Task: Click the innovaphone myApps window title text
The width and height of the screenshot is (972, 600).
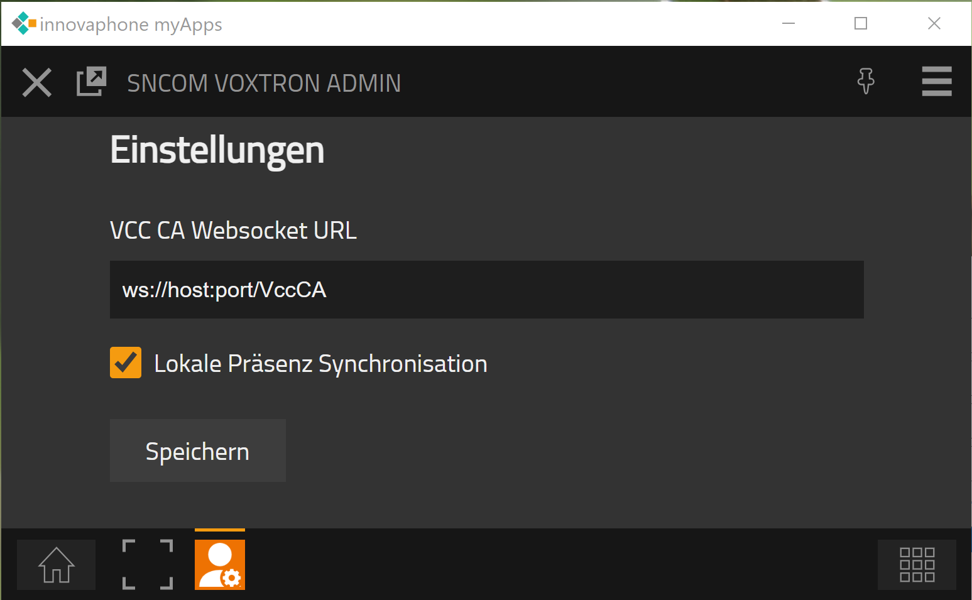Action: pos(131,25)
